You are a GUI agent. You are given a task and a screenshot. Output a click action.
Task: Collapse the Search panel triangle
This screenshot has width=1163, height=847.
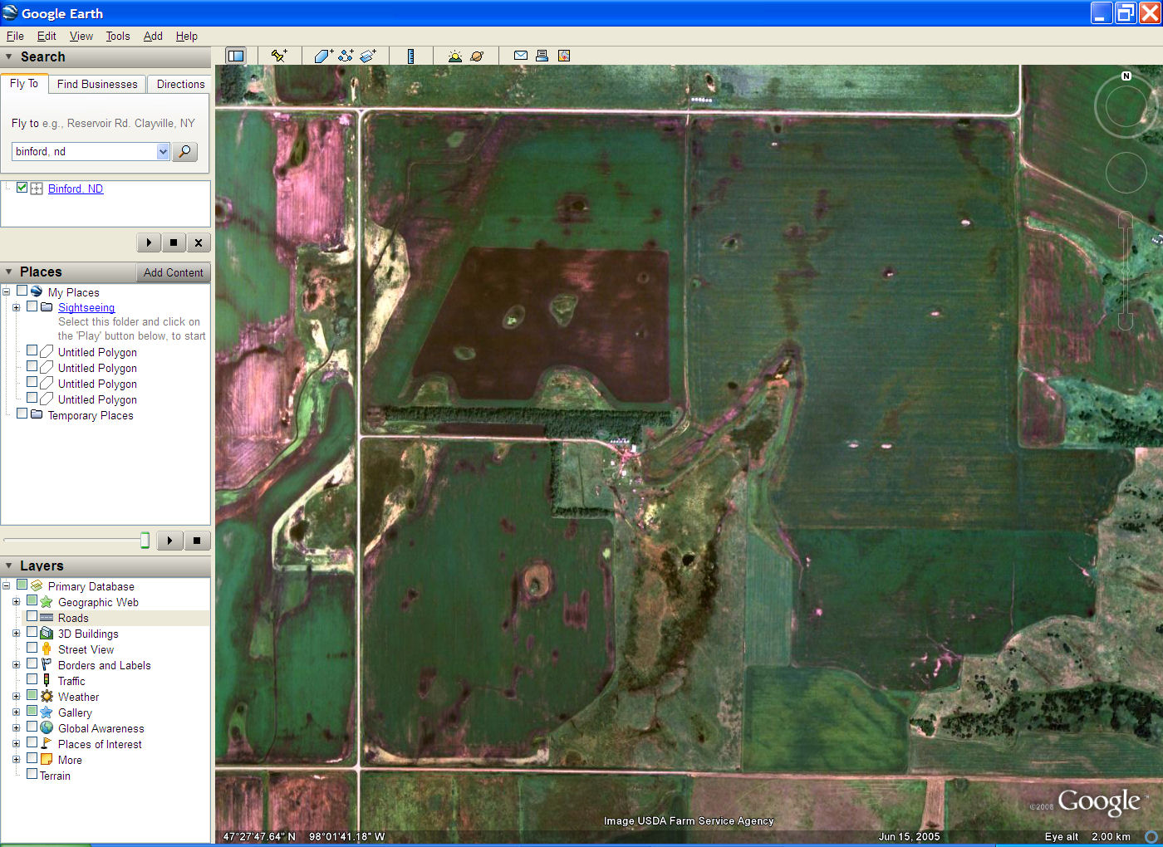pyautogui.click(x=9, y=56)
